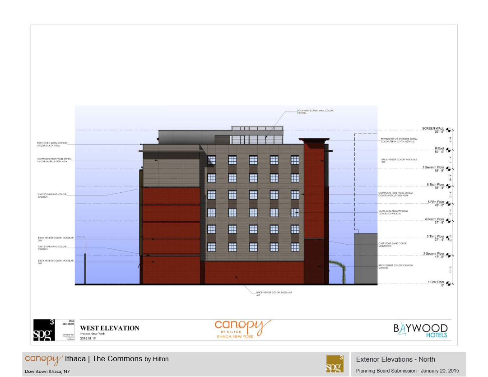This screenshot has height=377, width=488.
Task: Click the Canopy by Hilton center logo
Action: coord(242,329)
